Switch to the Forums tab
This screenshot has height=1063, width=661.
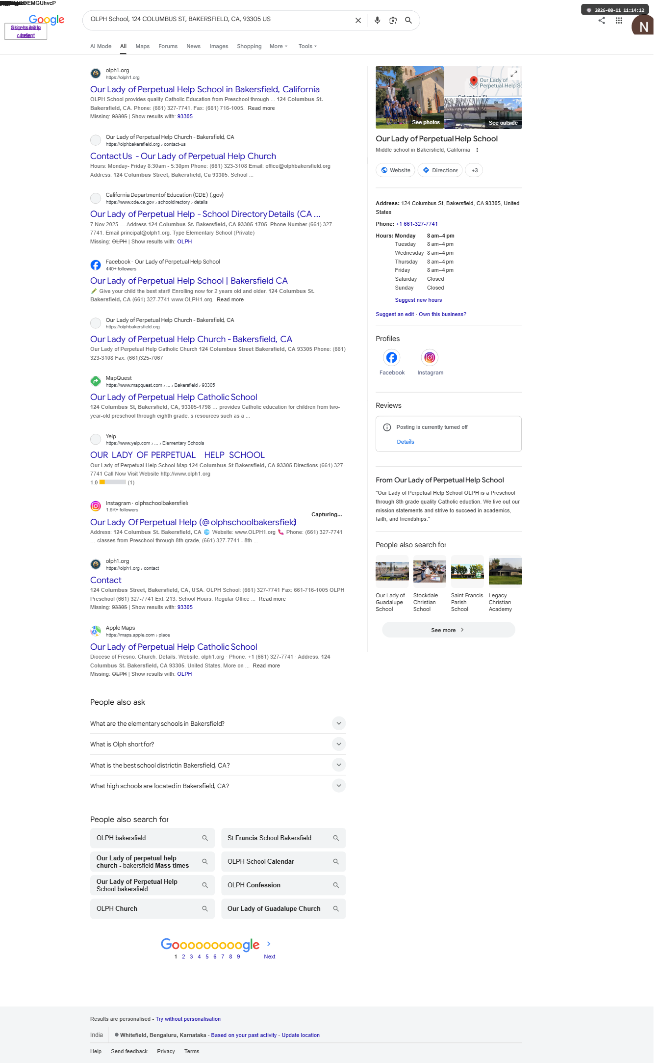(x=168, y=47)
